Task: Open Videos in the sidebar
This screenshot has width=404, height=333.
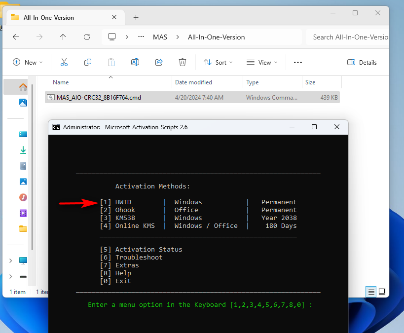Action: [23, 213]
